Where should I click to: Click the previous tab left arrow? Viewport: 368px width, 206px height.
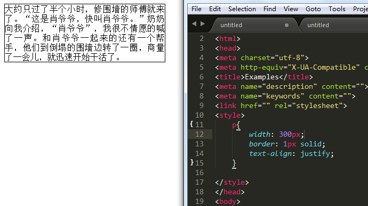click(194, 24)
